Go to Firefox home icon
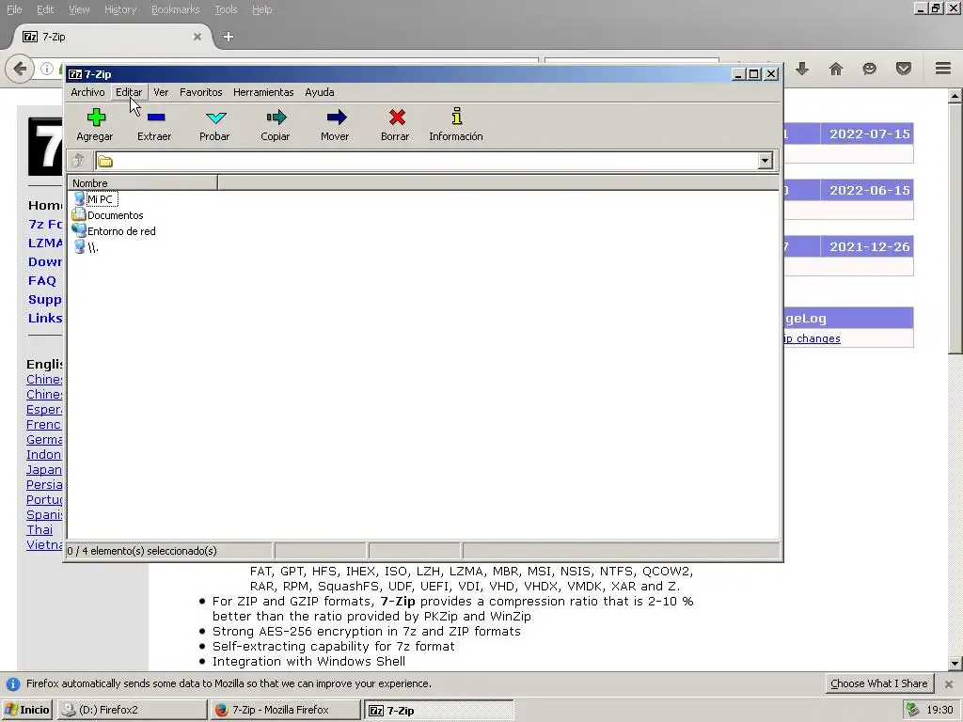Viewport: 963px width, 722px height. [x=836, y=69]
